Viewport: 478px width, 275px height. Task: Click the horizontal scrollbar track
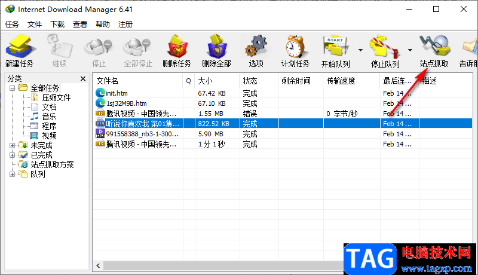pyautogui.click(x=223, y=265)
